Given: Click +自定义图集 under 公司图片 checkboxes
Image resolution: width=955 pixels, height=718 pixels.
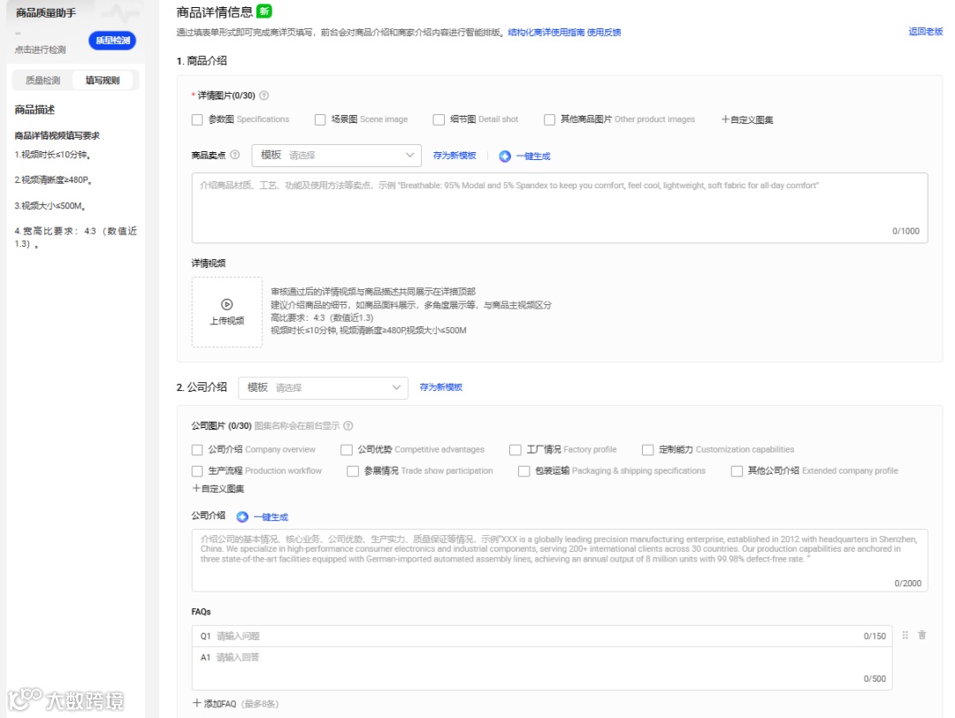Looking at the screenshot, I should pos(218,488).
